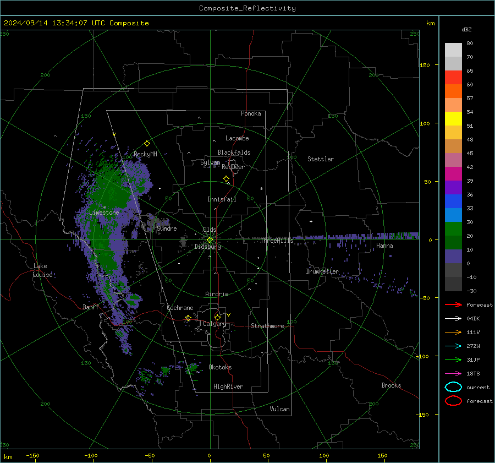Click the slate purple 0-10 dBZ swatch

[x=453, y=257]
